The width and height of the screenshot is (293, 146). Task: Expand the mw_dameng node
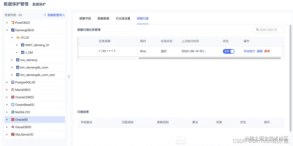point(12,60)
